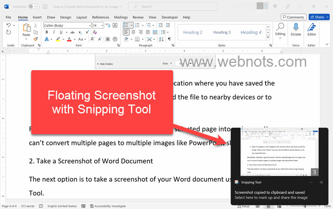Viewport: 333px width, 209px height.
Task: Toggle the AutoSave switch
Action: coord(34,7)
